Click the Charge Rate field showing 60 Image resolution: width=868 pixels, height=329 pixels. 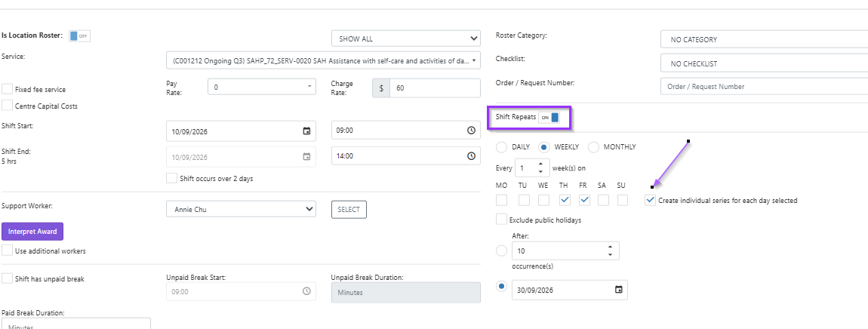435,88
